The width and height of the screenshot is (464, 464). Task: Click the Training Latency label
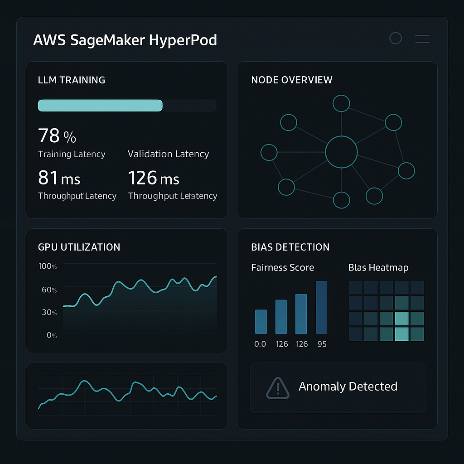pyautogui.click(x=72, y=154)
